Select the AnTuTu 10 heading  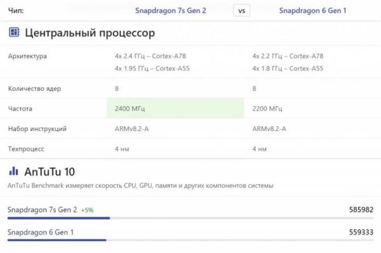50,172
